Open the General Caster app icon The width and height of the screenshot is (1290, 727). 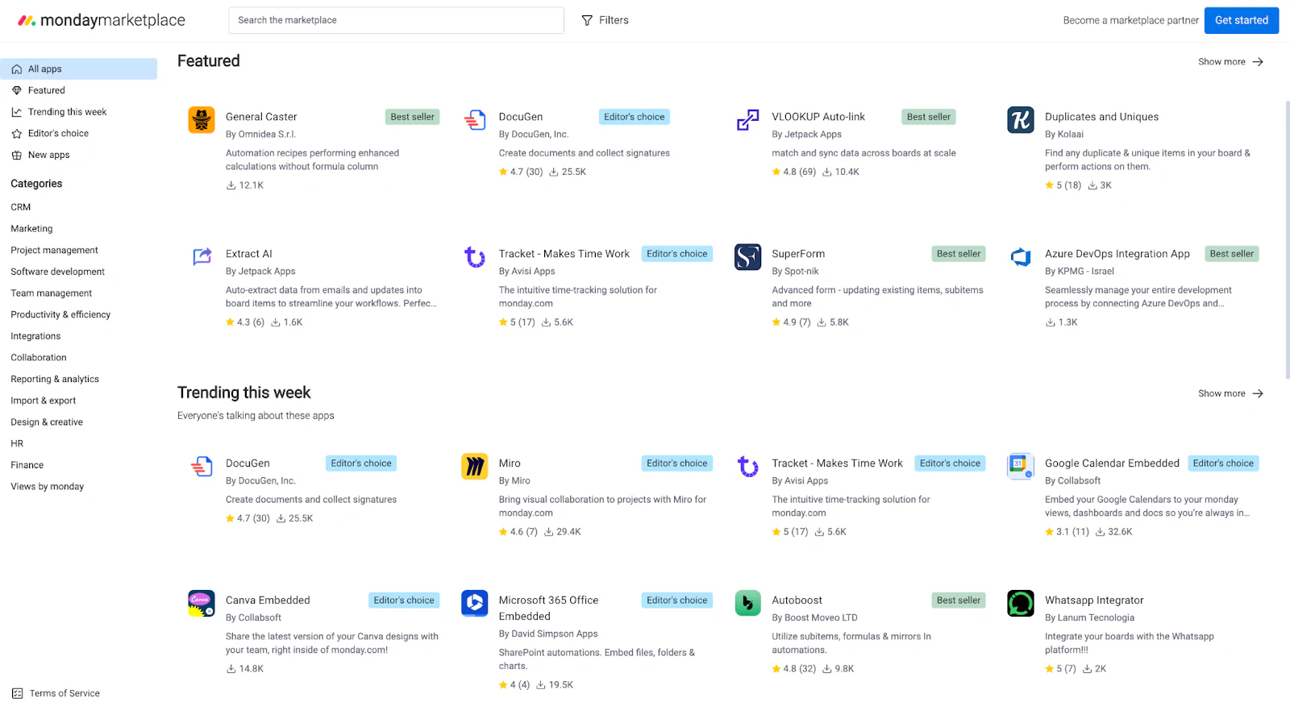pos(202,120)
